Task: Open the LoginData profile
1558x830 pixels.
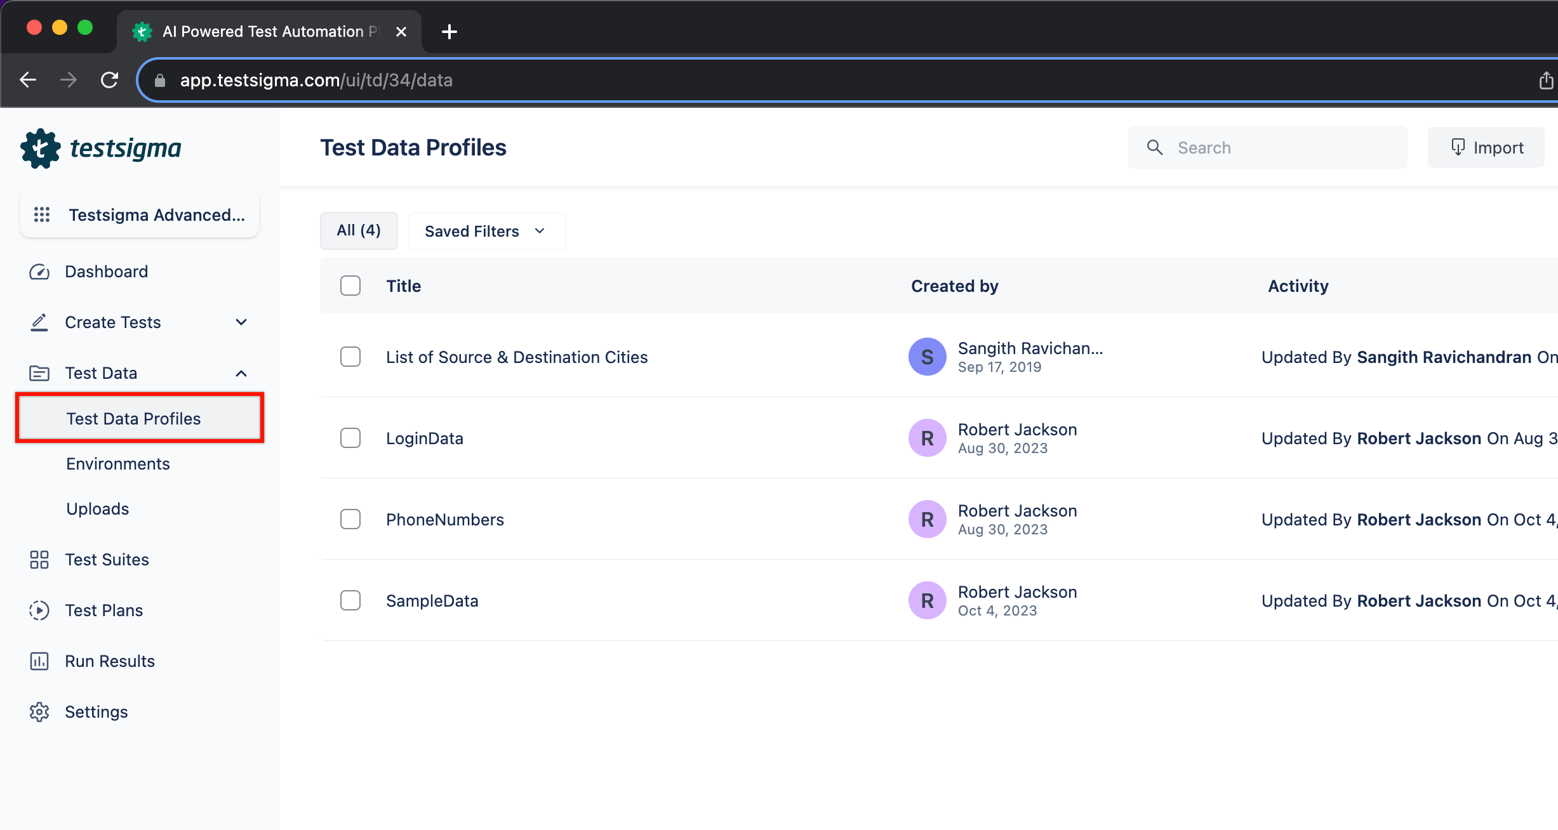Action: point(425,438)
